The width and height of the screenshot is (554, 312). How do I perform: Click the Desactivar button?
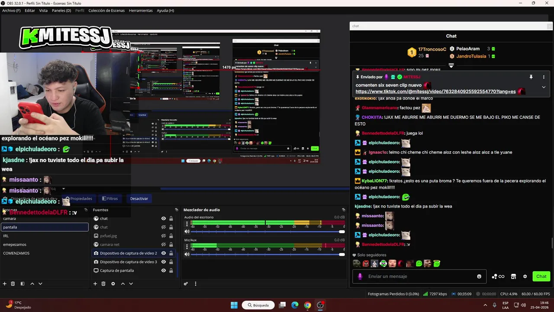pyautogui.click(x=139, y=198)
